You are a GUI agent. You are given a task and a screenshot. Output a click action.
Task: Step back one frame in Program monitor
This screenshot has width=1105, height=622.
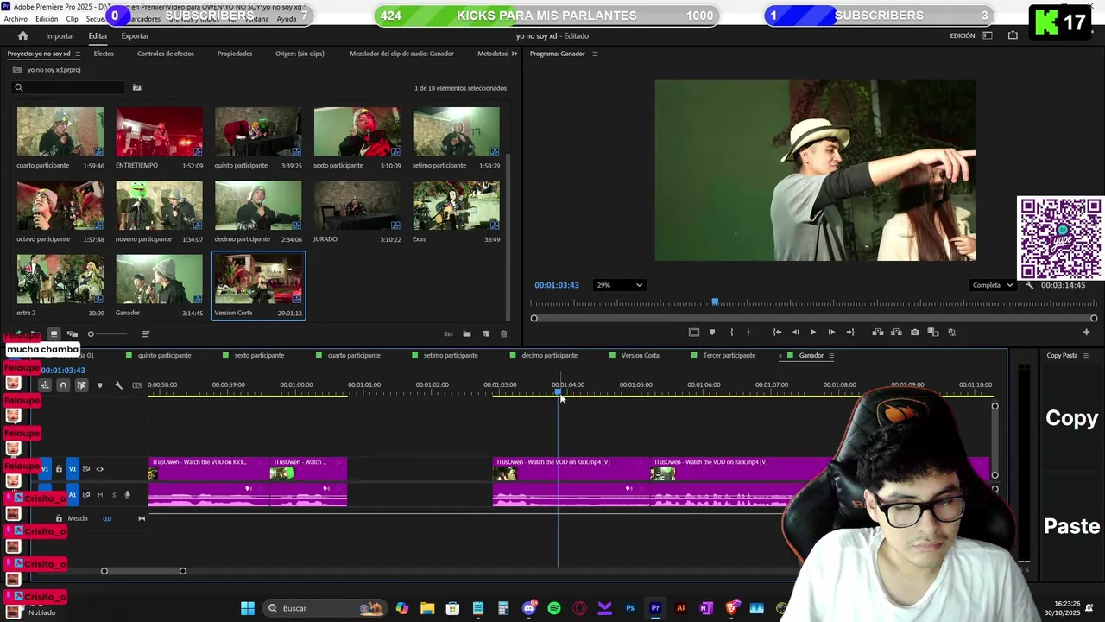click(x=795, y=332)
